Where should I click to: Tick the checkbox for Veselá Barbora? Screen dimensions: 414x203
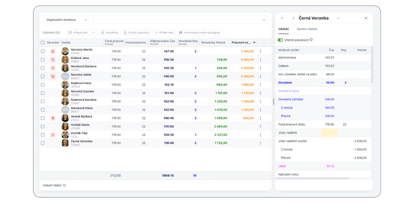tap(43, 118)
